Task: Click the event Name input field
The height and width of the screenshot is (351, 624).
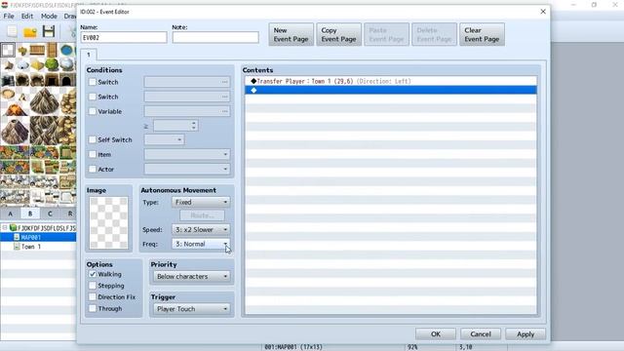Action: [124, 37]
